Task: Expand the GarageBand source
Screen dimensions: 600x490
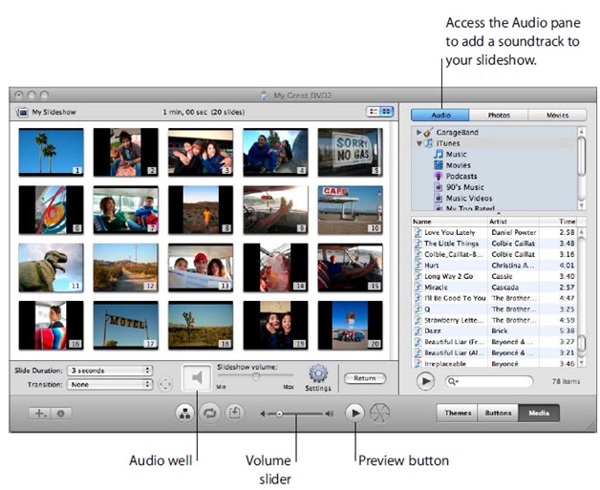Action: point(418,133)
